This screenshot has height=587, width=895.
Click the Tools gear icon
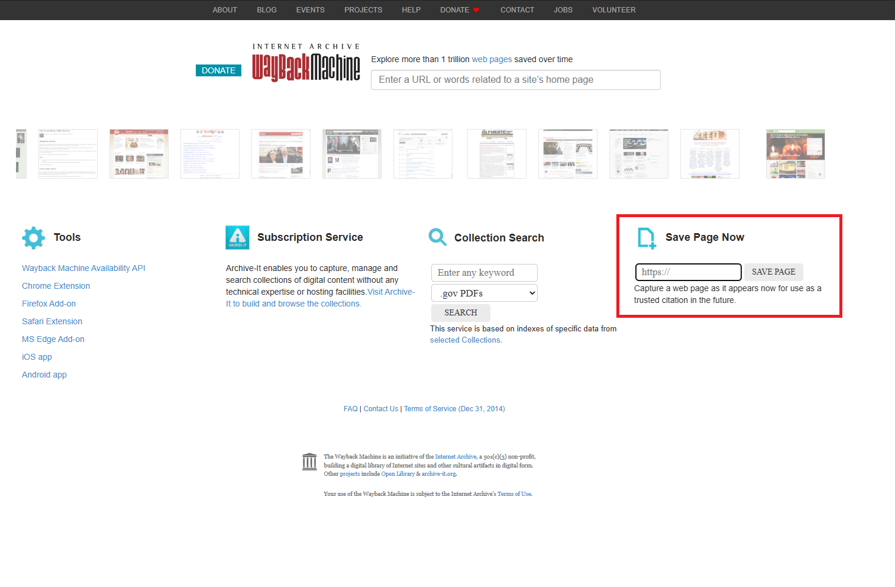click(33, 238)
